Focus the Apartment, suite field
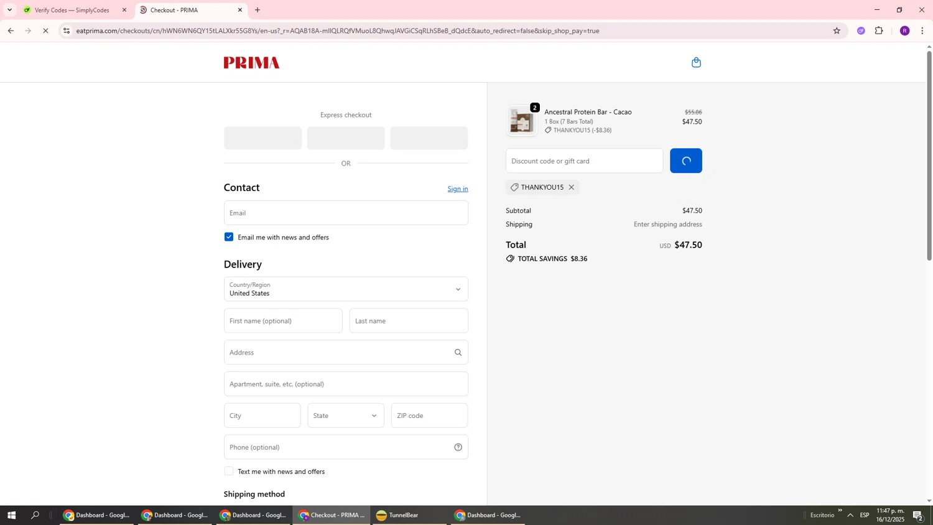The height and width of the screenshot is (525, 933). click(346, 384)
